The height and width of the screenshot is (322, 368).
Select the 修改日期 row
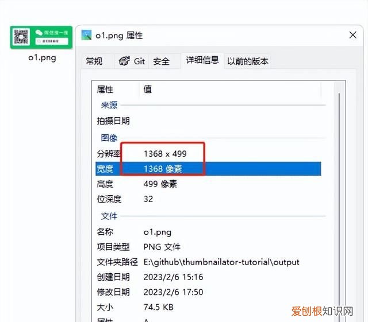click(x=208, y=292)
